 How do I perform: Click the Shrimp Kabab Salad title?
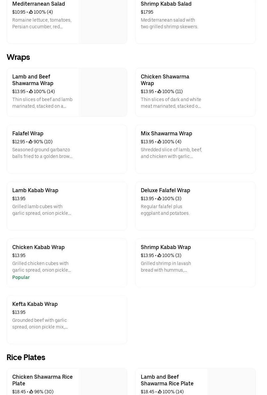(x=166, y=4)
